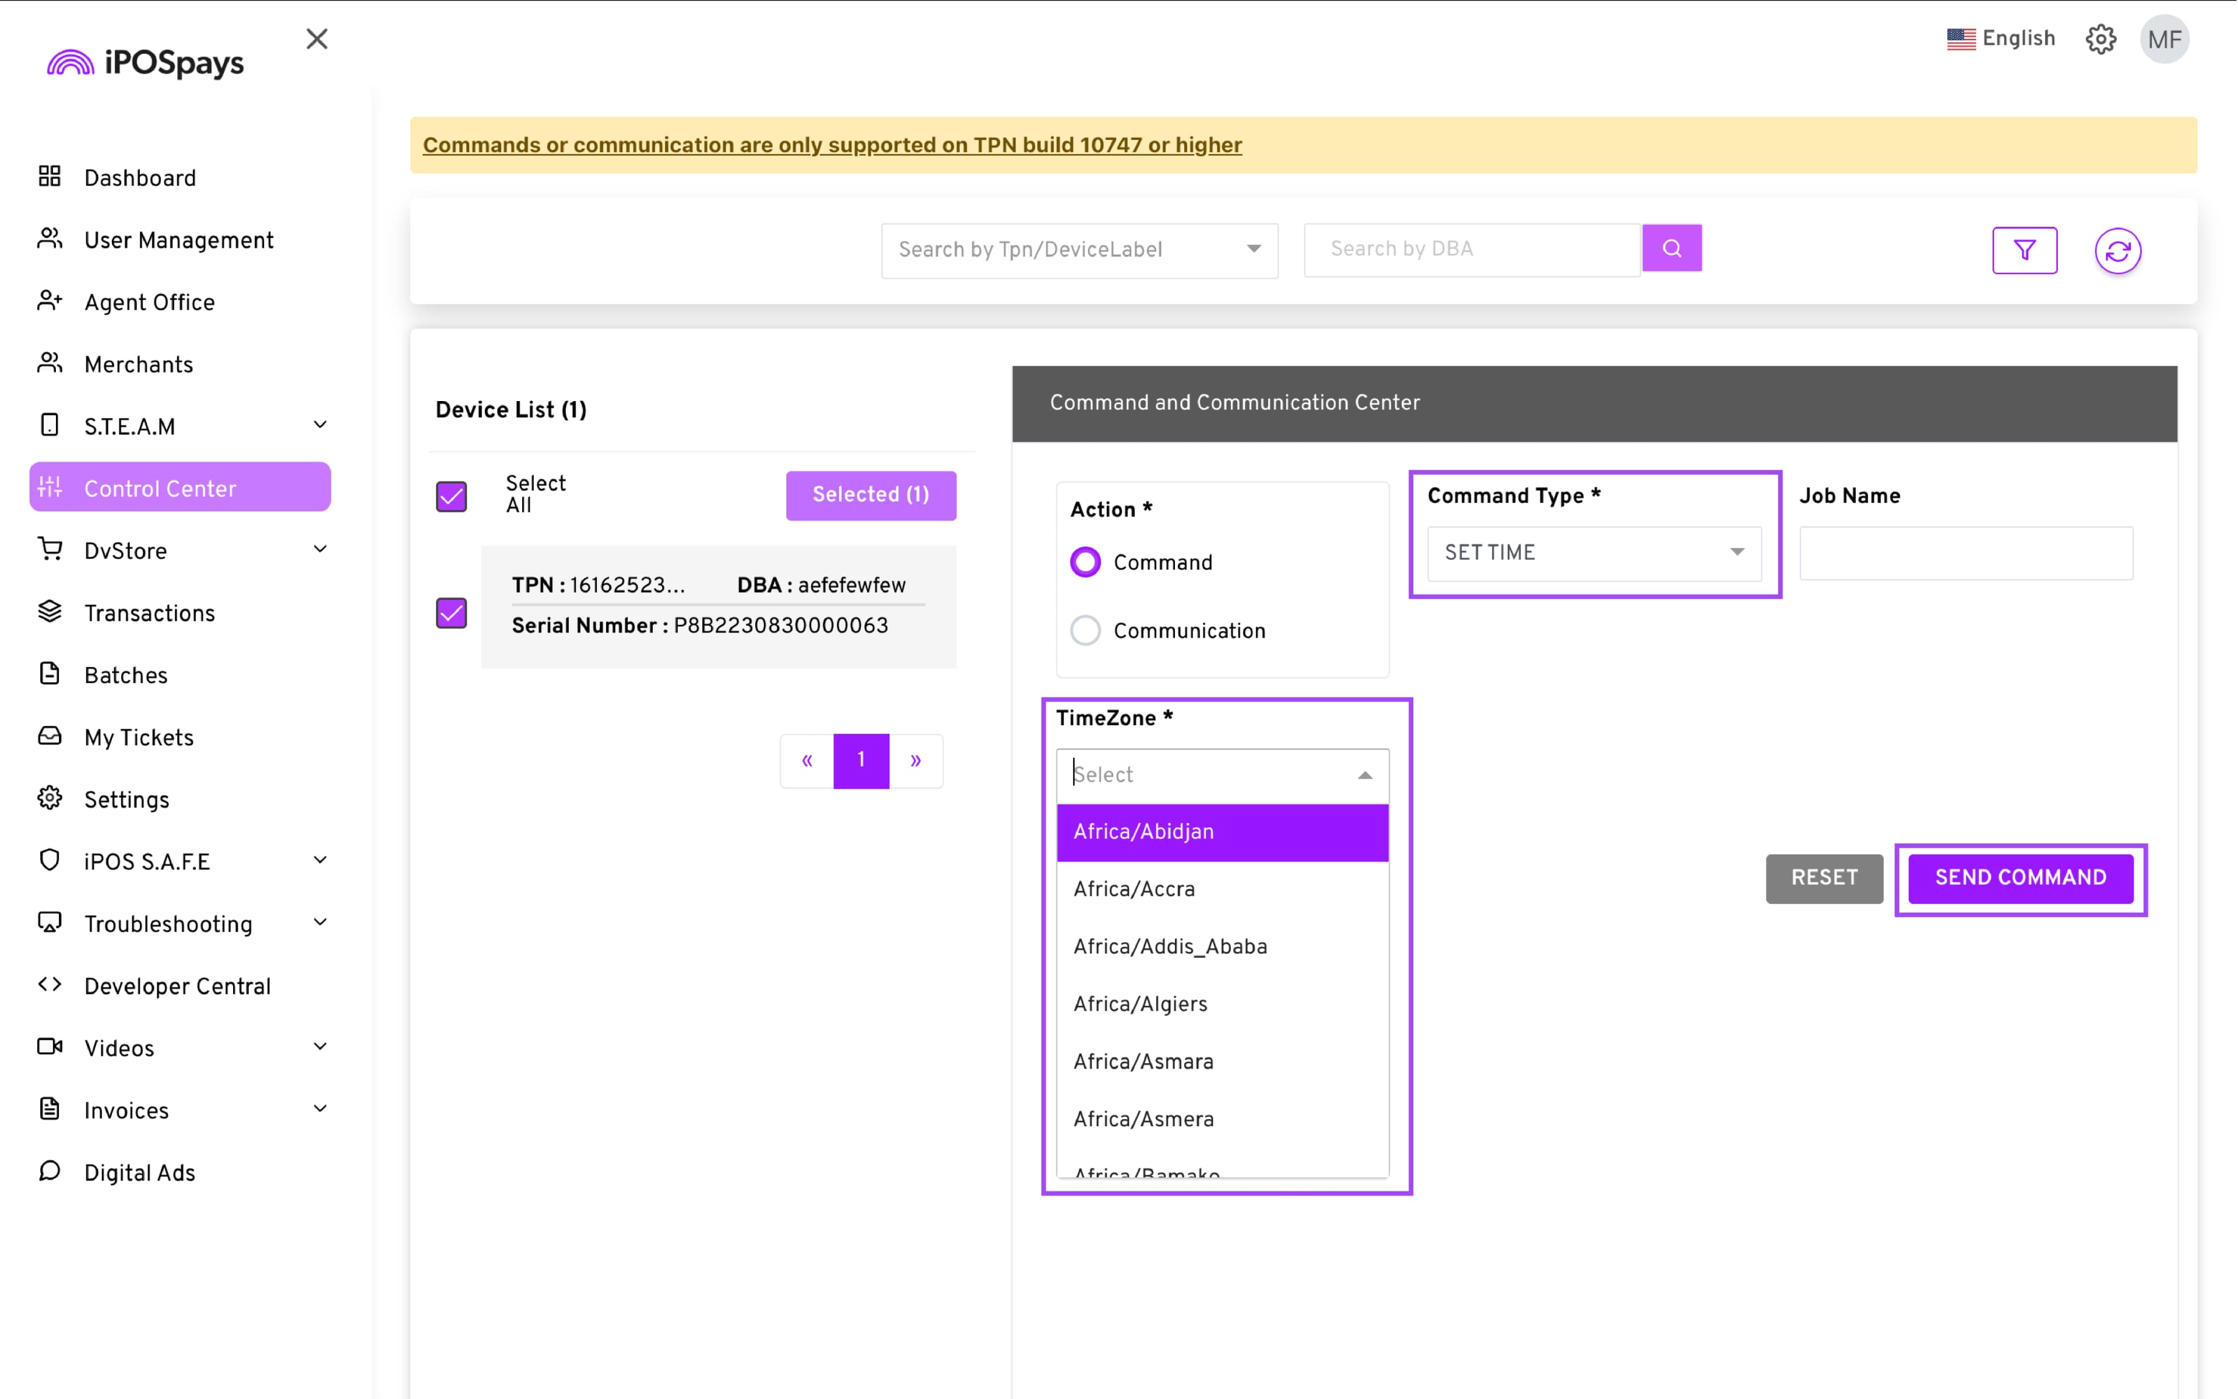Toggle the Select All checkbox
This screenshot has height=1399, width=2238.
pos(451,496)
